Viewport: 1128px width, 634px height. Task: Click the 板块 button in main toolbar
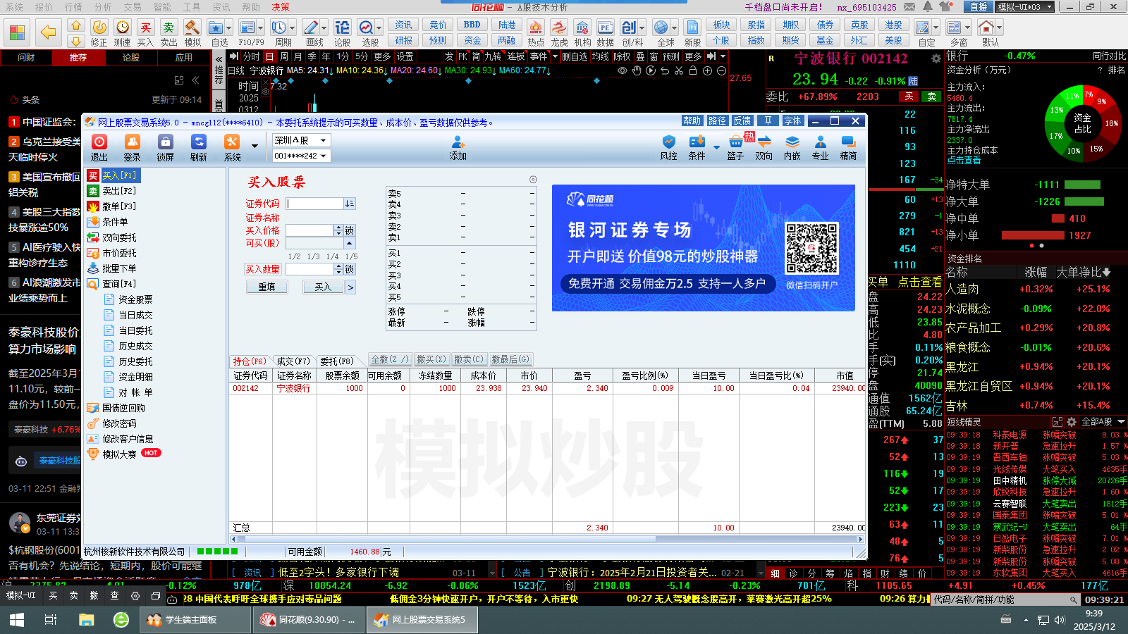[721, 25]
